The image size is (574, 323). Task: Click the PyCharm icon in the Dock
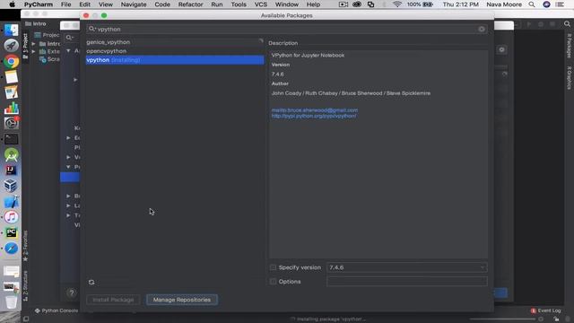coord(11,232)
